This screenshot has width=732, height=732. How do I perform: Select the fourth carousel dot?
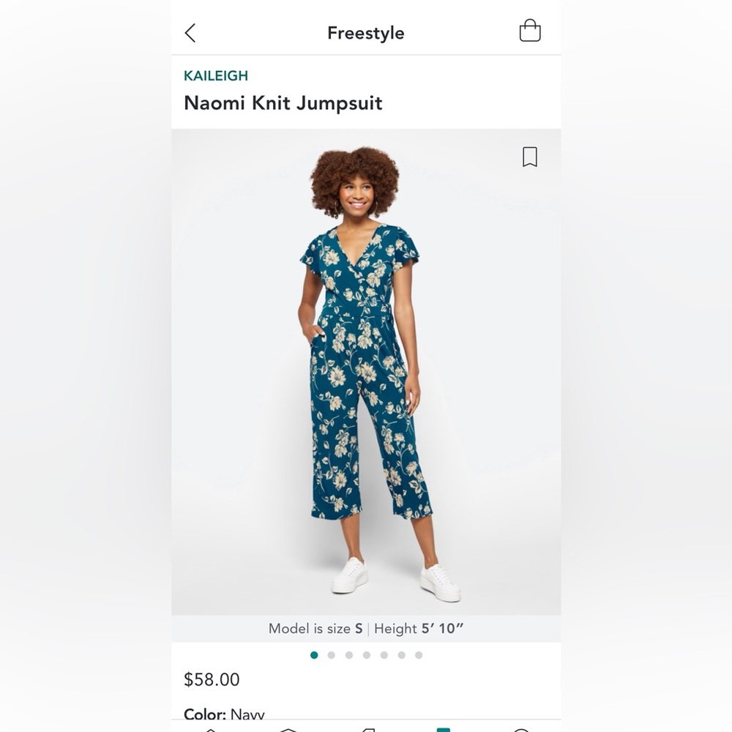(365, 655)
